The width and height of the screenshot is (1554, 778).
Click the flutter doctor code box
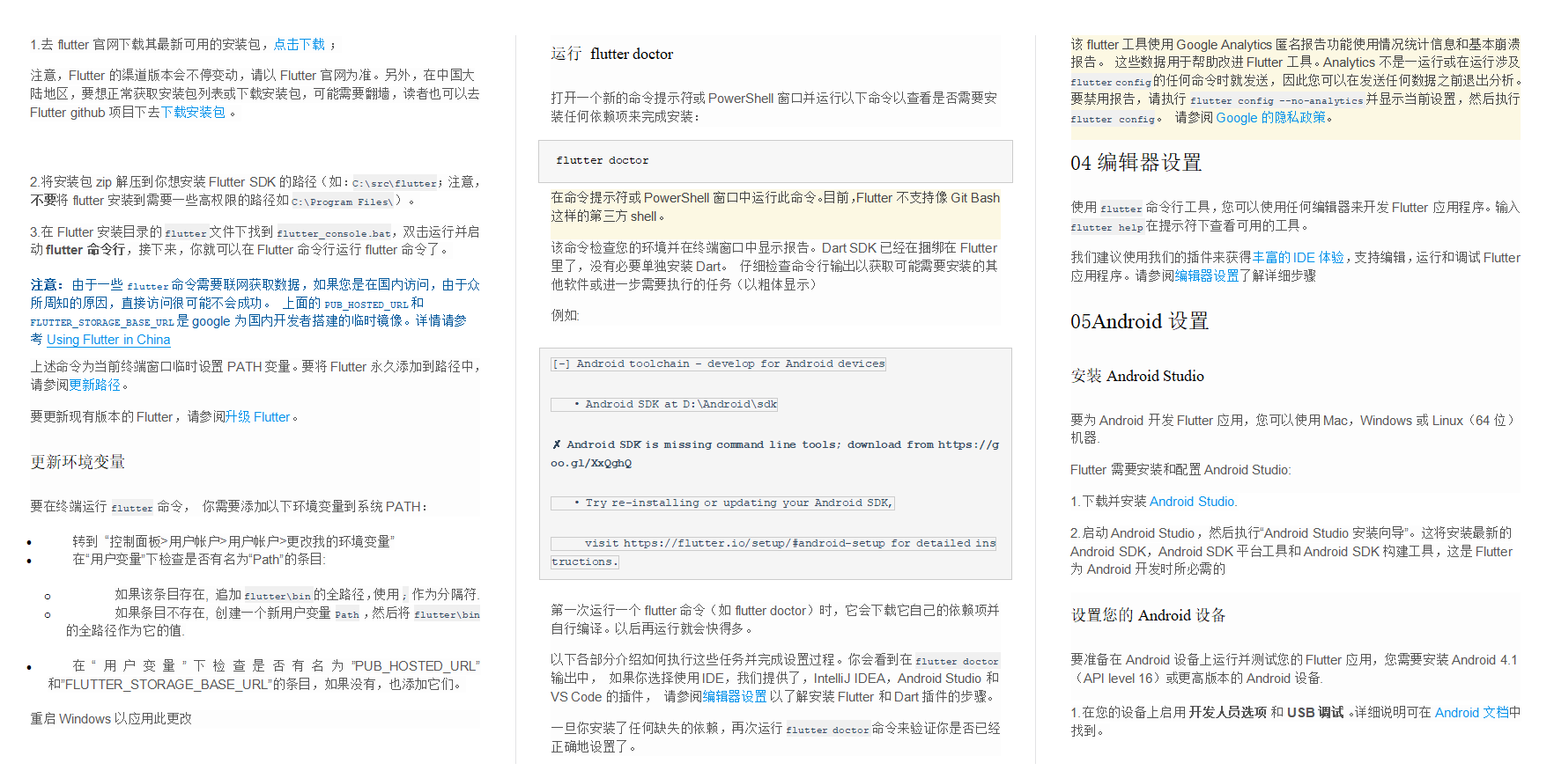coord(775,161)
